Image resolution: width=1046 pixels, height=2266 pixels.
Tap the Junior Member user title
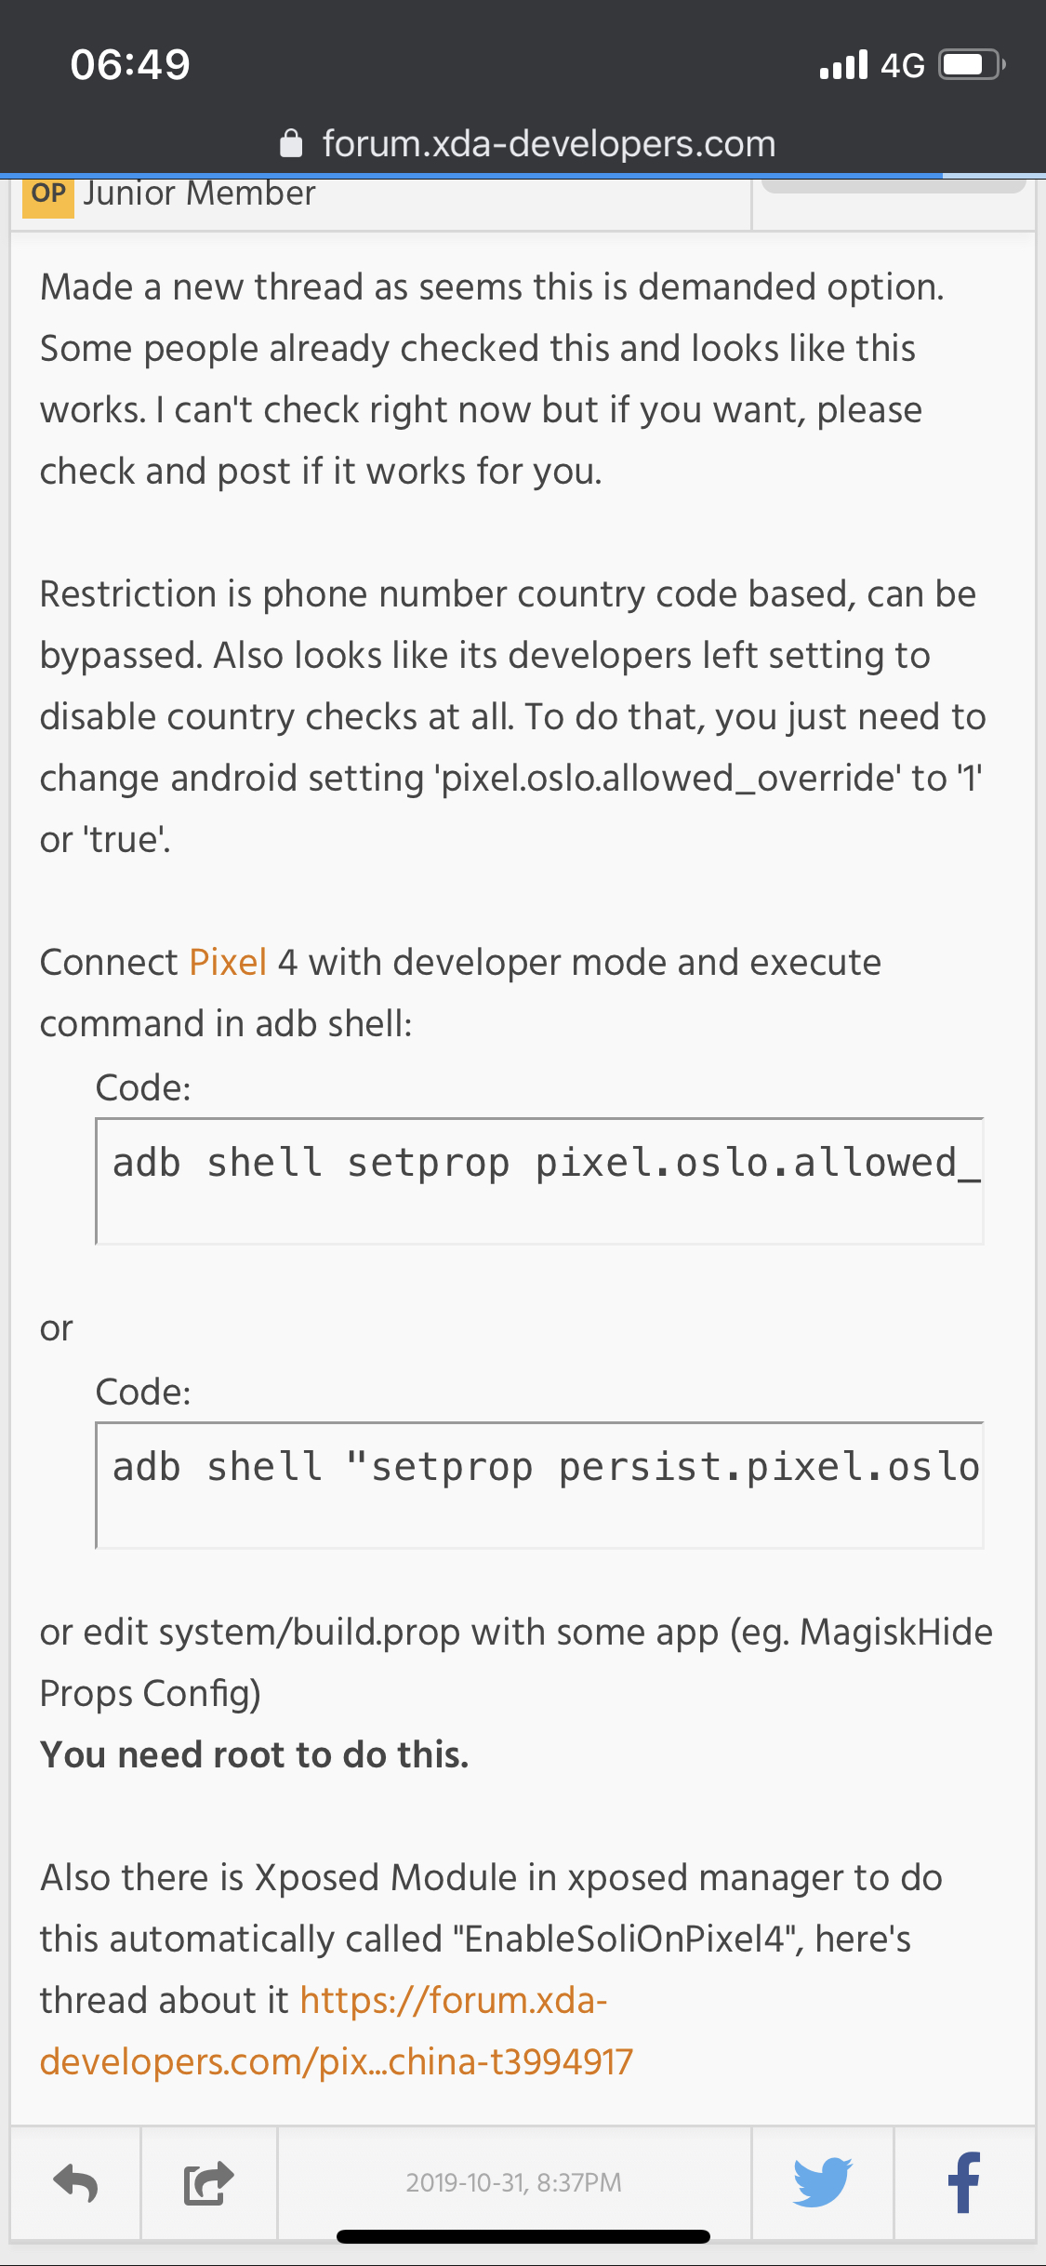(x=199, y=193)
